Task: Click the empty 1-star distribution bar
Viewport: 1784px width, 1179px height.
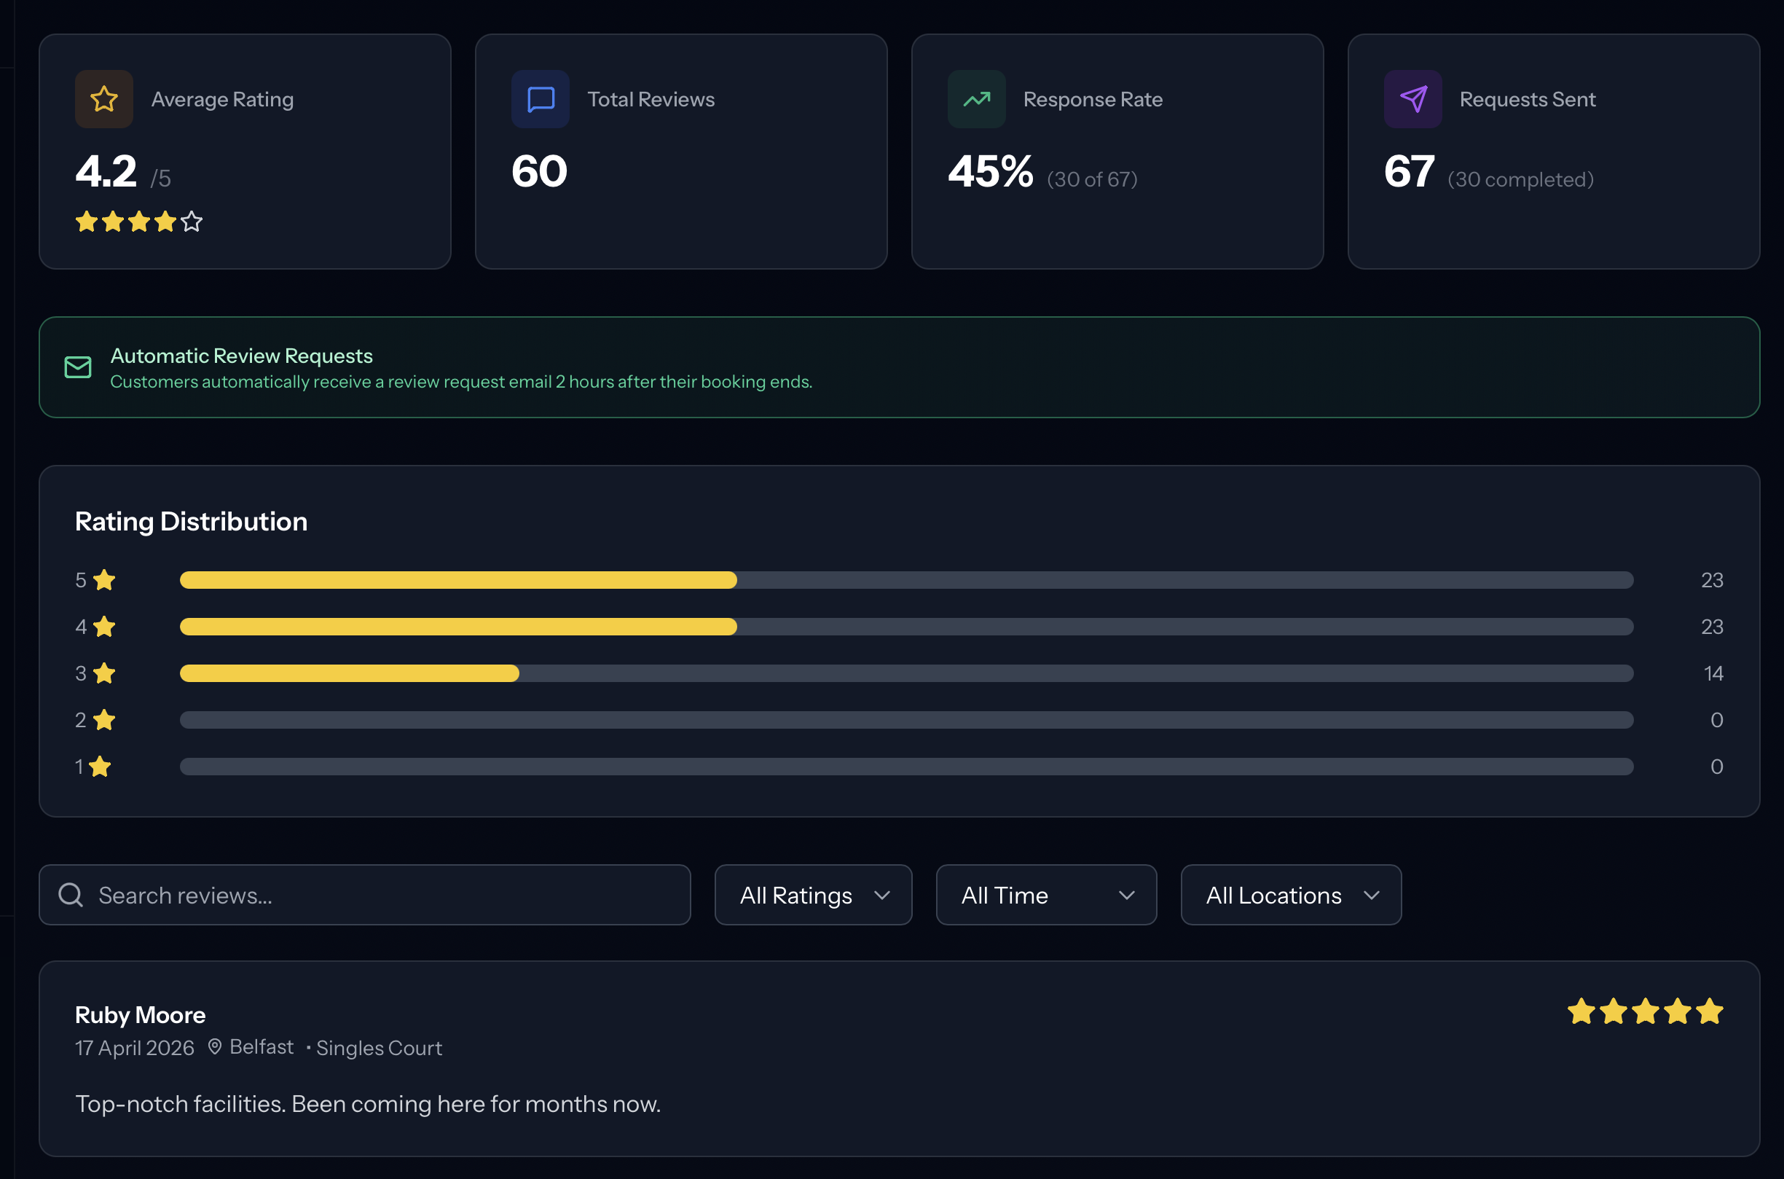Action: 906,766
